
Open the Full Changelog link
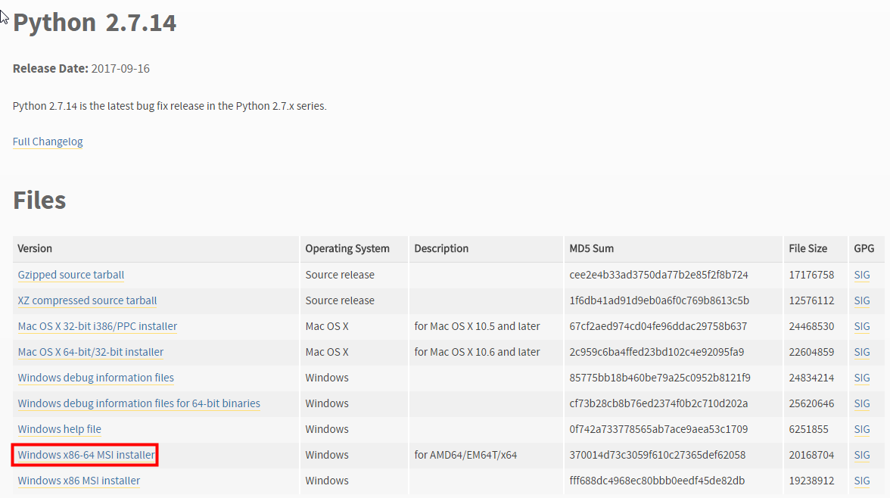tap(48, 142)
